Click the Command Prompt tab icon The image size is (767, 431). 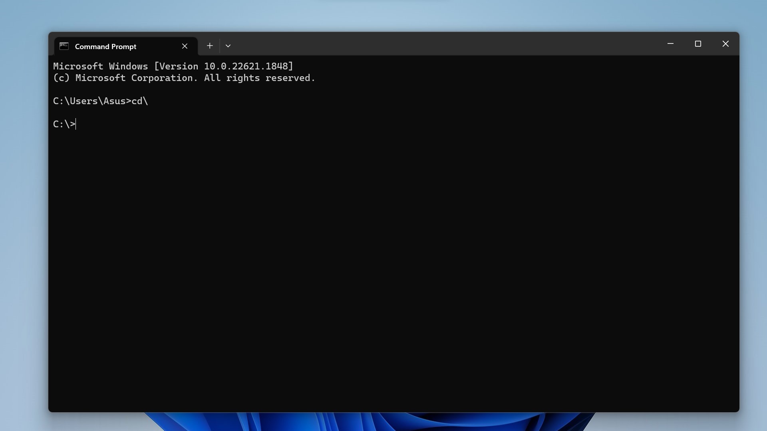pyautogui.click(x=64, y=46)
